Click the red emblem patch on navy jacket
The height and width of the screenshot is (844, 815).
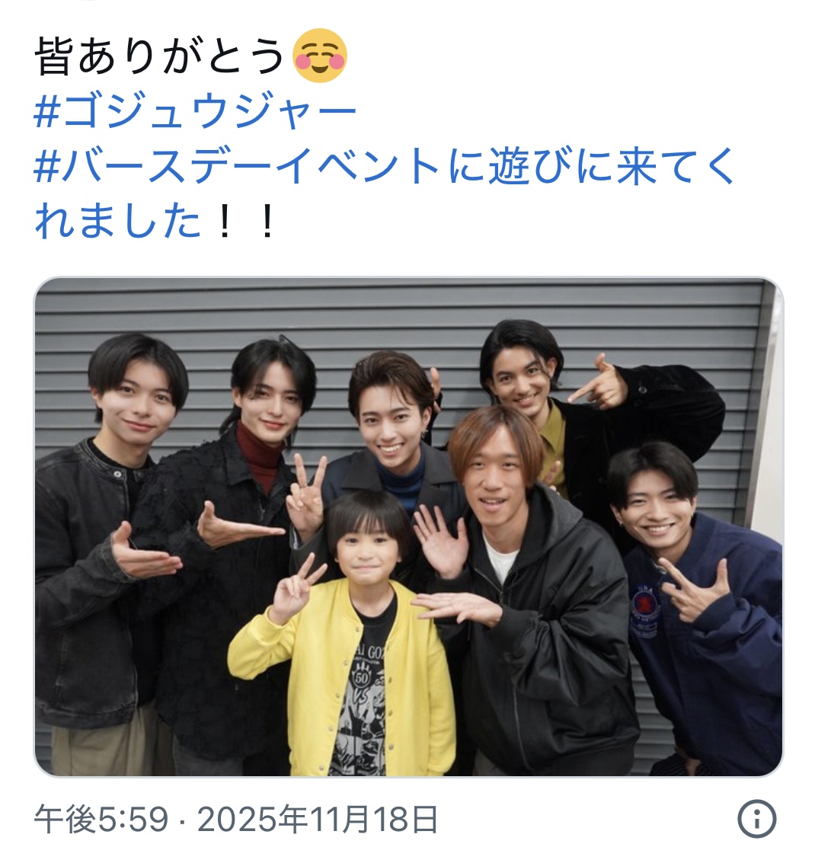click(x=645, y=605)
